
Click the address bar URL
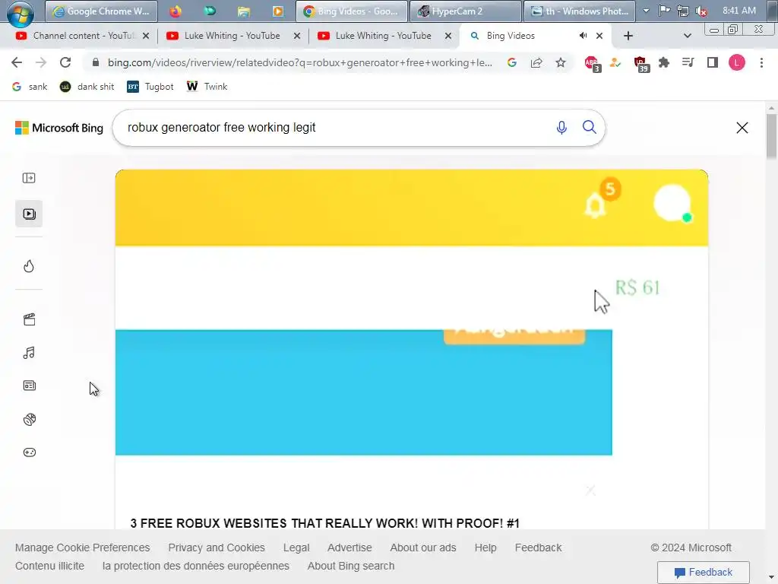[299, 62]
